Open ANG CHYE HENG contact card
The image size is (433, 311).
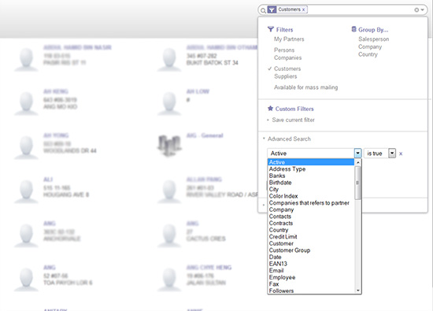[x=209, y=268]
